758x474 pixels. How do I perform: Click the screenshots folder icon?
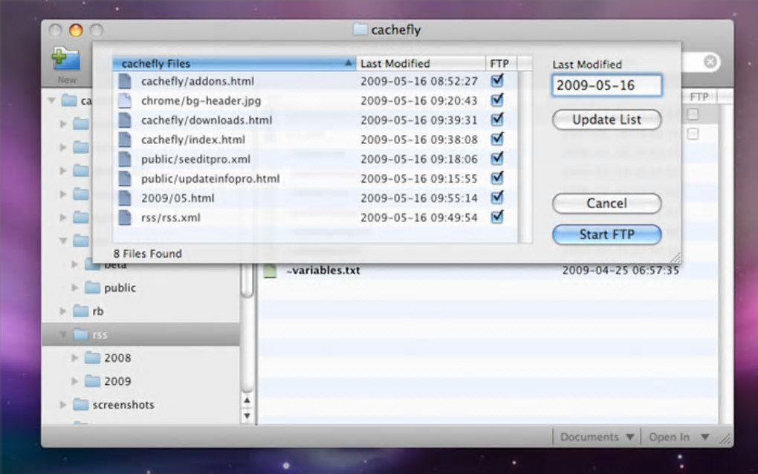(81, 404)
